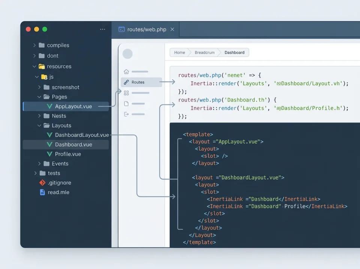
Task: Click the diamond icon beside .gitignore
Action: [x=42, y=183]
